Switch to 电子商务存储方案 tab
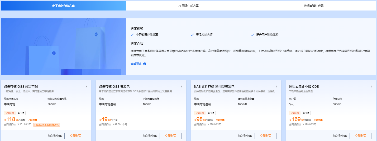Screen dimensions: 377x141 pos(63,6)
